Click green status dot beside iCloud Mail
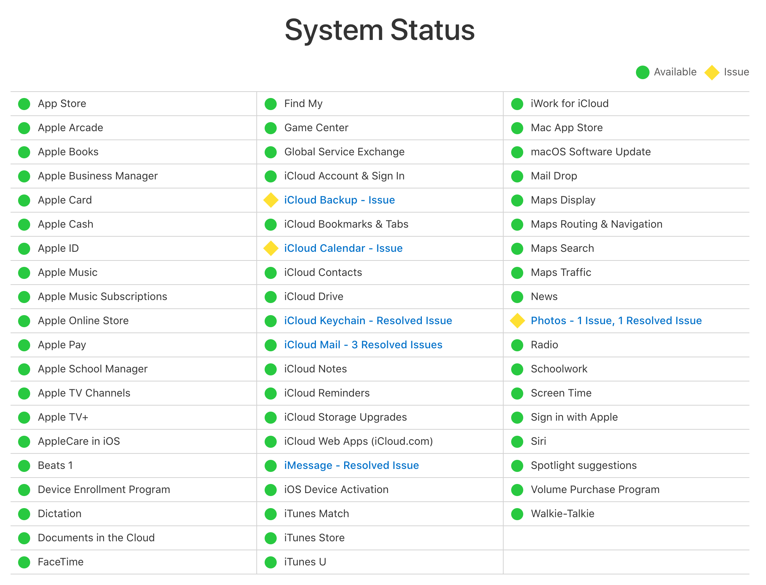Image resolution: width=766 pixels, height=585 pixels. click(x=271, y=345)
